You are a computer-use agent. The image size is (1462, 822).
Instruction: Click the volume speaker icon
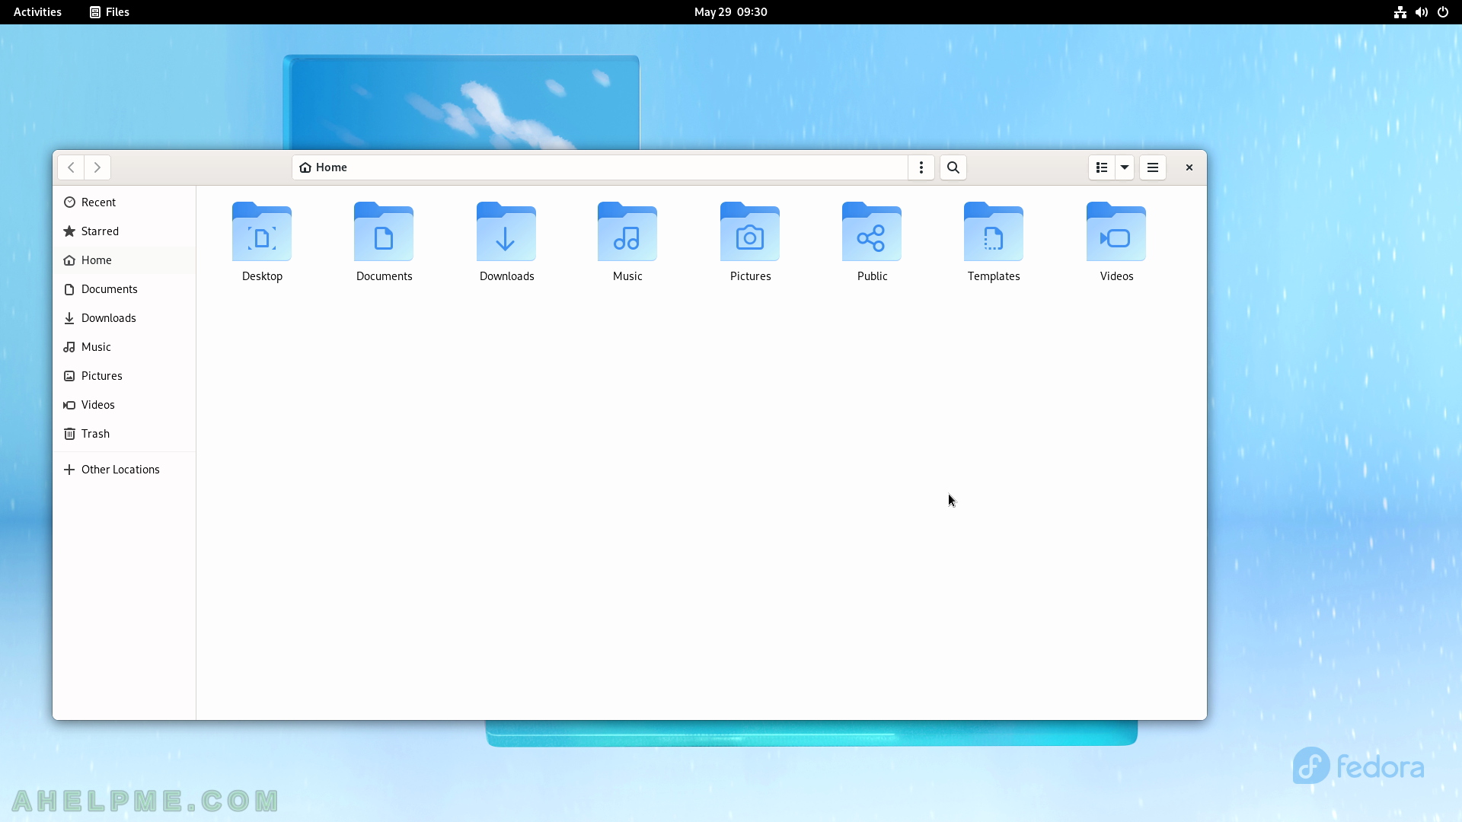pyautogui.click(x=1421, y=12)
